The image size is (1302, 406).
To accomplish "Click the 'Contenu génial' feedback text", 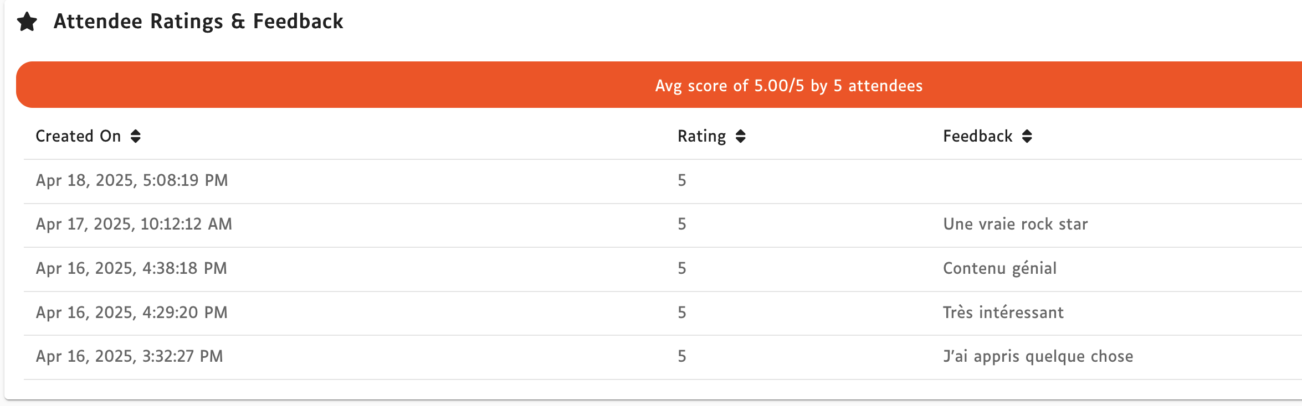I will tap(999, 268).
